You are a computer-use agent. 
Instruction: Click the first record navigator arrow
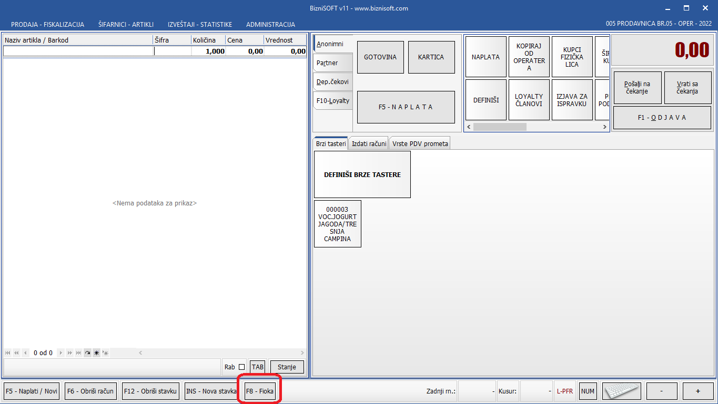click(8, 353)
